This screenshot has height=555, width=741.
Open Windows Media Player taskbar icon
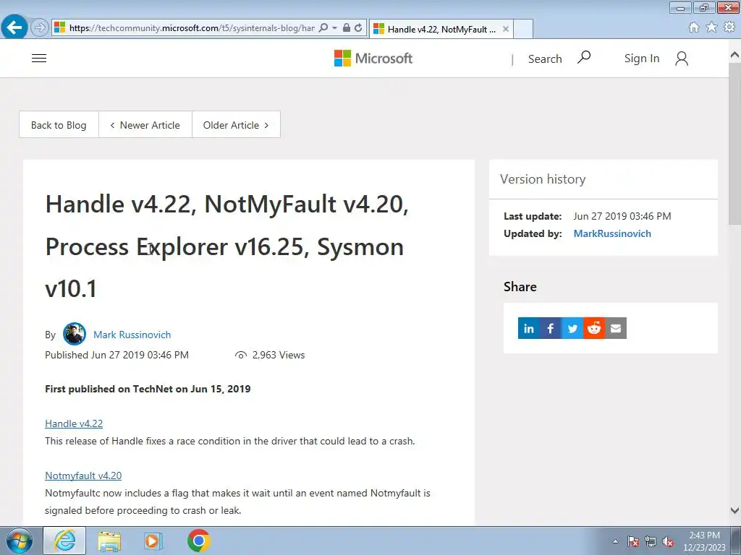click(x=153, y=541)
